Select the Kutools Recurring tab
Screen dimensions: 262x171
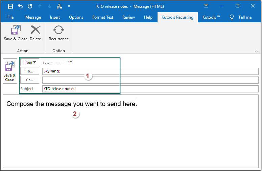[x=177, y=17]
